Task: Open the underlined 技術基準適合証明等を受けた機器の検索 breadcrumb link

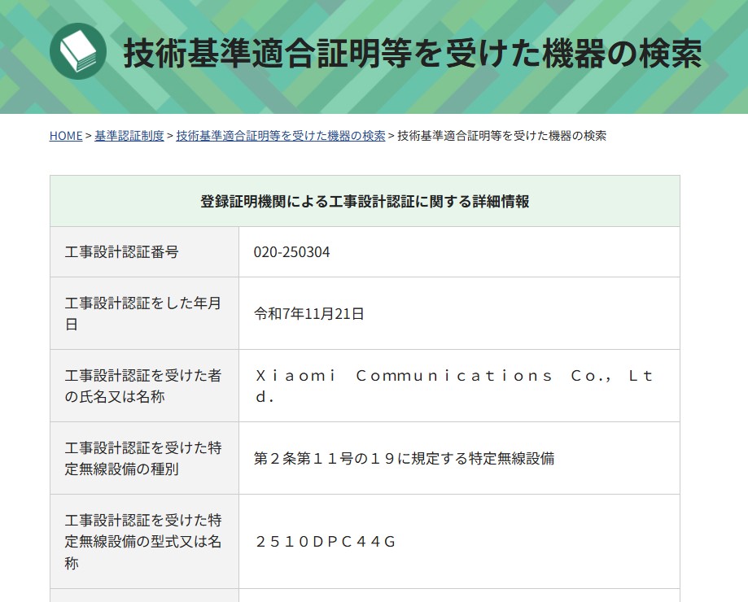Action: tap(280, 136)
